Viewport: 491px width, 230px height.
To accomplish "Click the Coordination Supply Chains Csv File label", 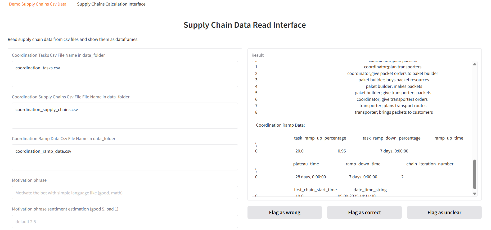I will 71,97.
